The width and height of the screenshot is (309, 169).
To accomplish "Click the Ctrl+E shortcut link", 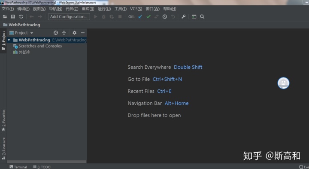I will pyautogui.click(x=164, y=91).
